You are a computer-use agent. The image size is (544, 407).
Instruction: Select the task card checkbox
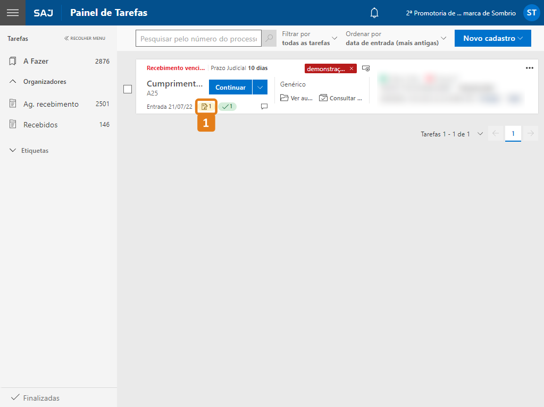click(128, 89)
